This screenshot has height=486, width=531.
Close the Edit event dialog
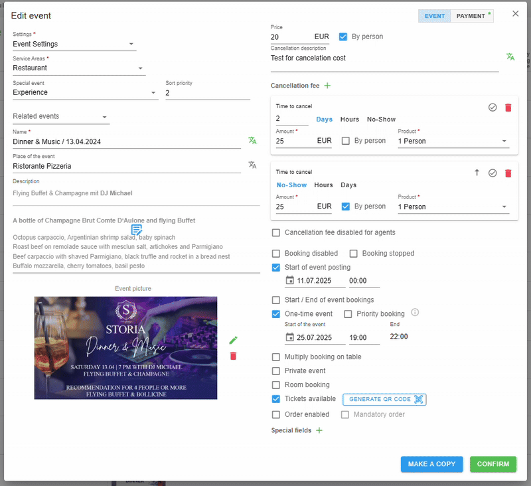pyautogui.click(x=516, y=13)
